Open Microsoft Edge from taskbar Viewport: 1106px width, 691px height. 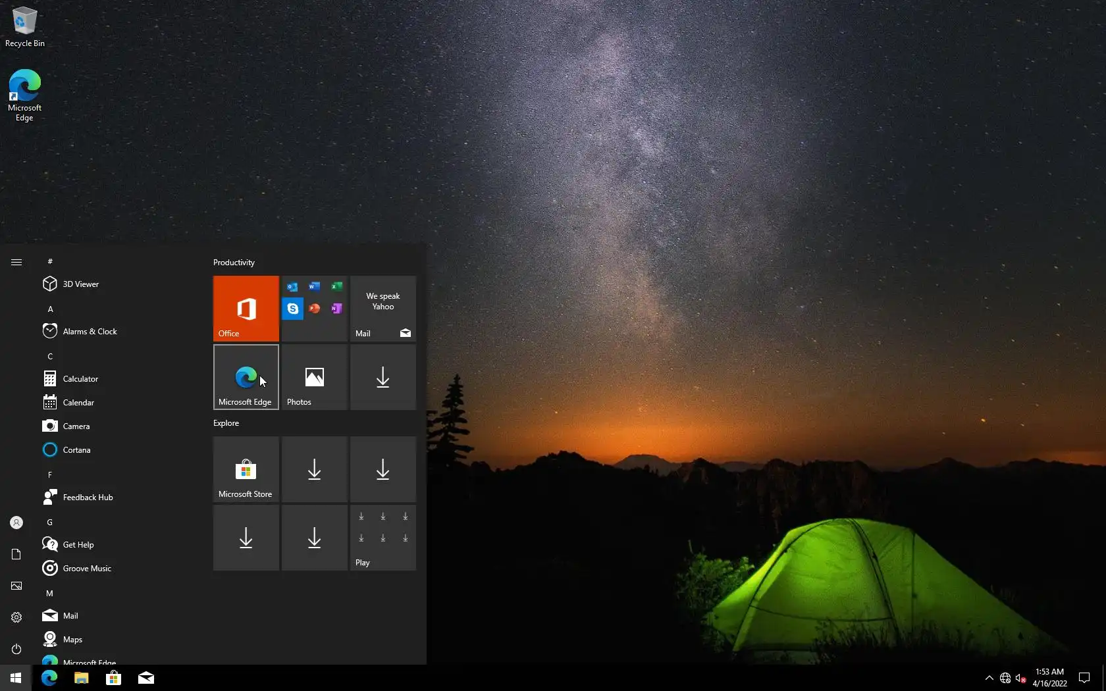pyautogui.click(x=49, y=678)
